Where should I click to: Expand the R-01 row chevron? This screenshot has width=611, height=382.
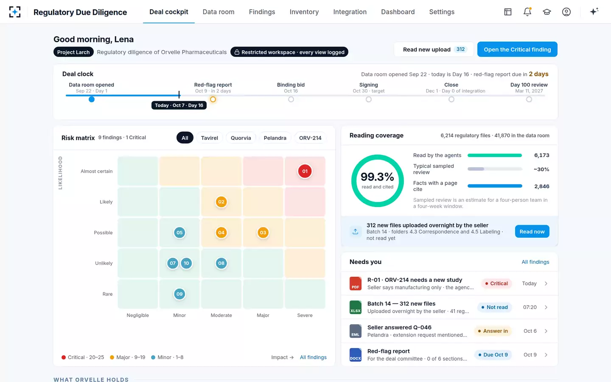546,284
